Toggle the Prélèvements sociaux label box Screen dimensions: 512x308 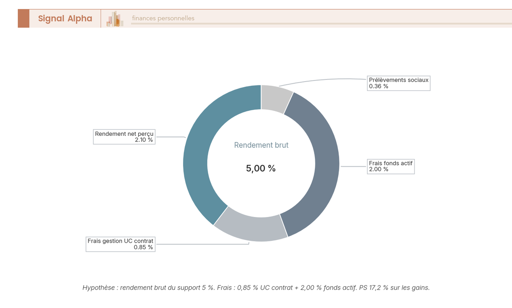(399, 83)
